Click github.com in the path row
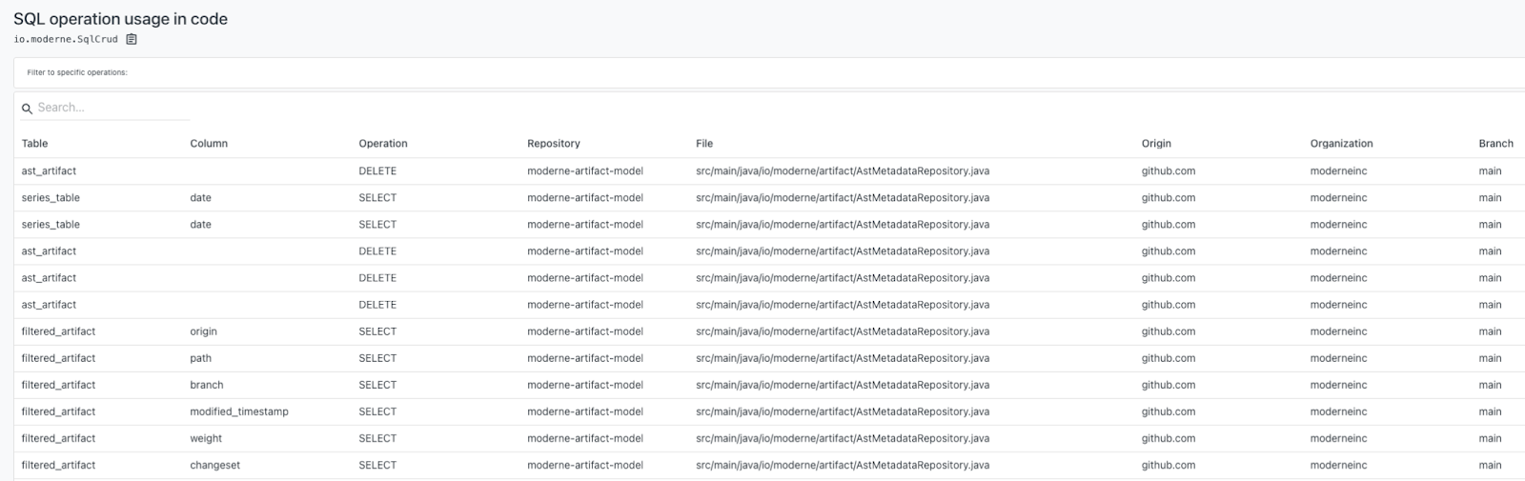The width and height of the screenshot is (1525, 481). pos(1169,358)
